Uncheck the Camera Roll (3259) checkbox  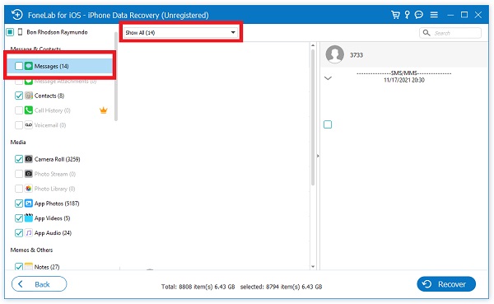(19, 159)
